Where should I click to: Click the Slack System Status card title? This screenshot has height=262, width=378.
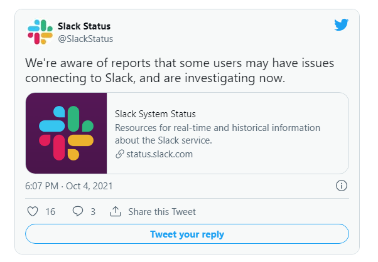(x=156, y=114)
